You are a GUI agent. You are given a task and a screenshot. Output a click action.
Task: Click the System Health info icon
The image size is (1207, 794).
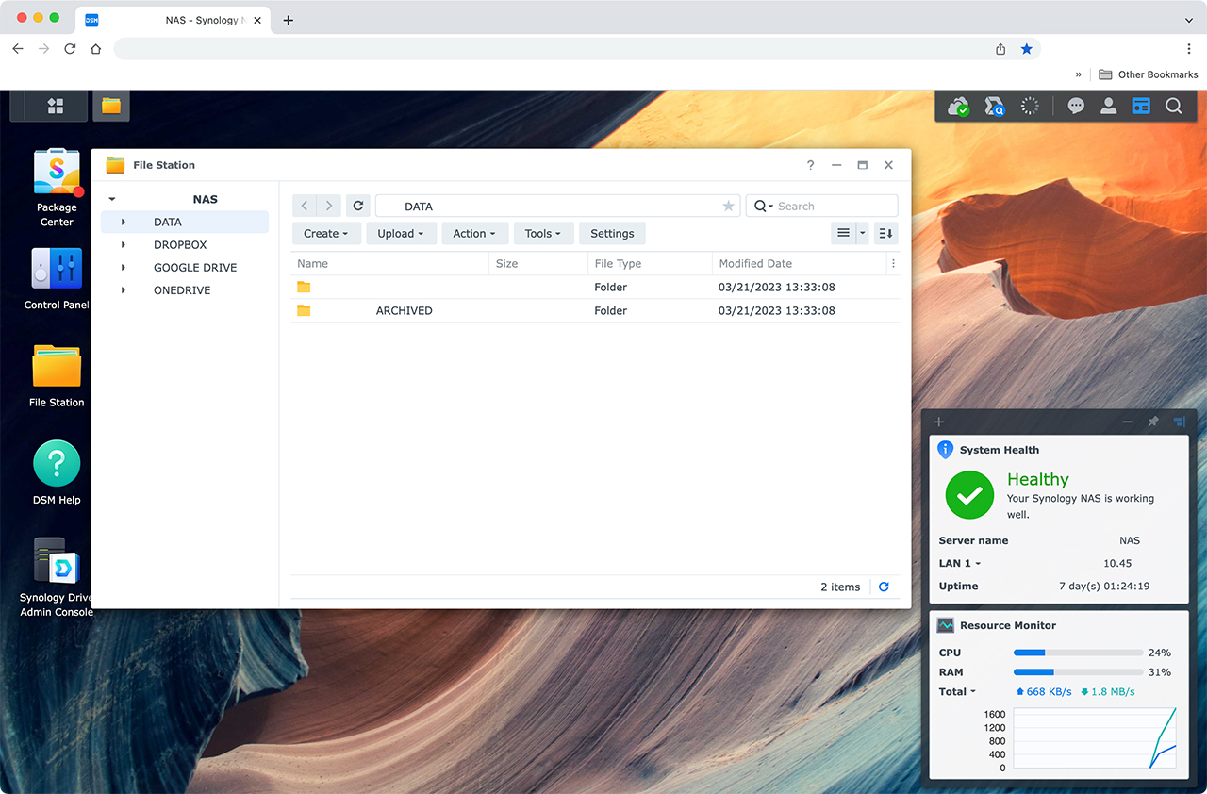coord(945,450)
